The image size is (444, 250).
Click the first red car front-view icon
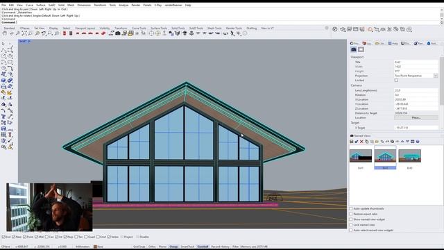pyautogui.click(x=78, y=33)
